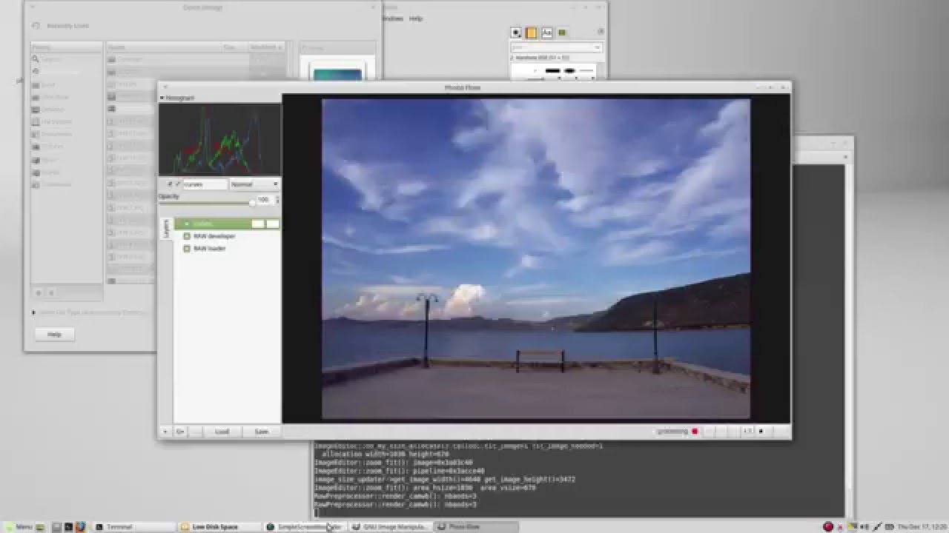Toggle visibility of the curves layer
949x533 pixels.
[x=187, y=224]
